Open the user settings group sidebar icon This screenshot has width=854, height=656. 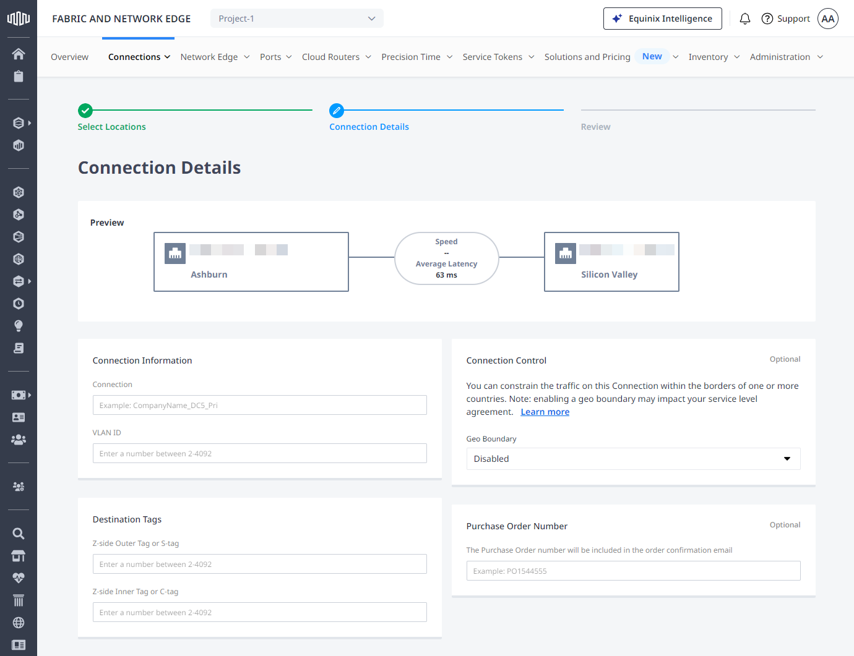pos(19,487)
